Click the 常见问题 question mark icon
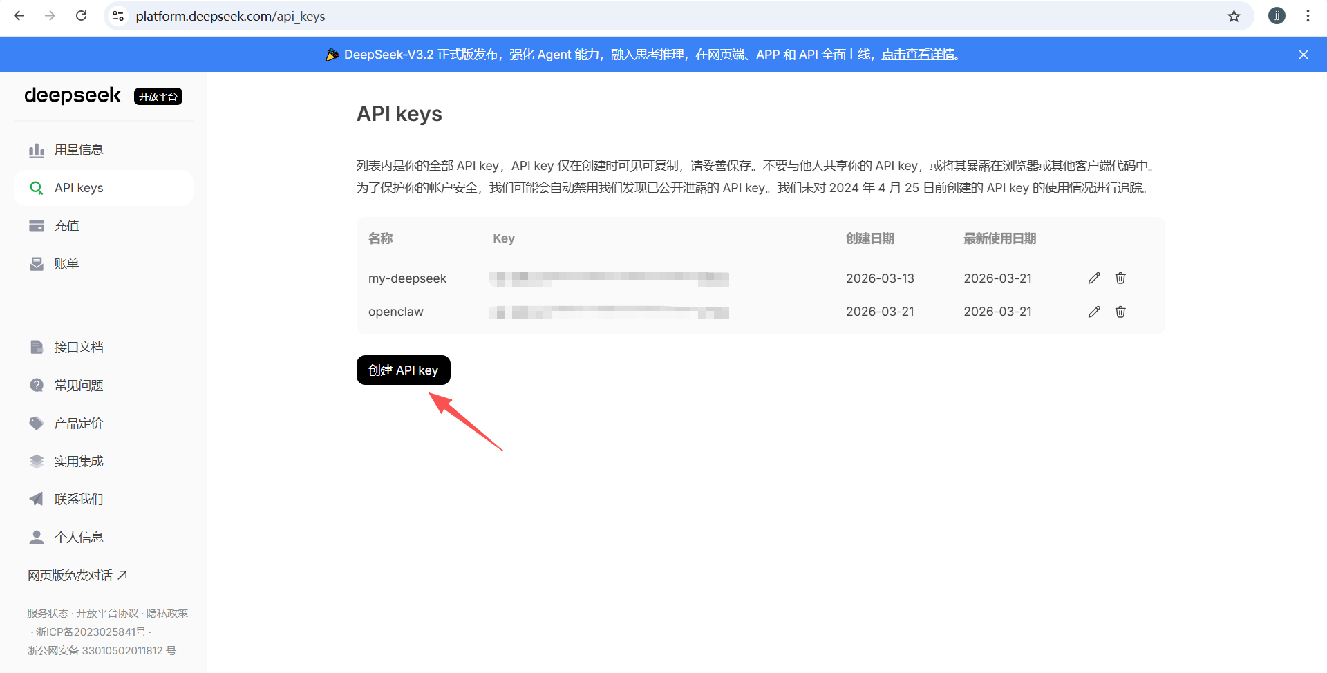This screenshot has width=1327, height=673. [x=37, y=385]
